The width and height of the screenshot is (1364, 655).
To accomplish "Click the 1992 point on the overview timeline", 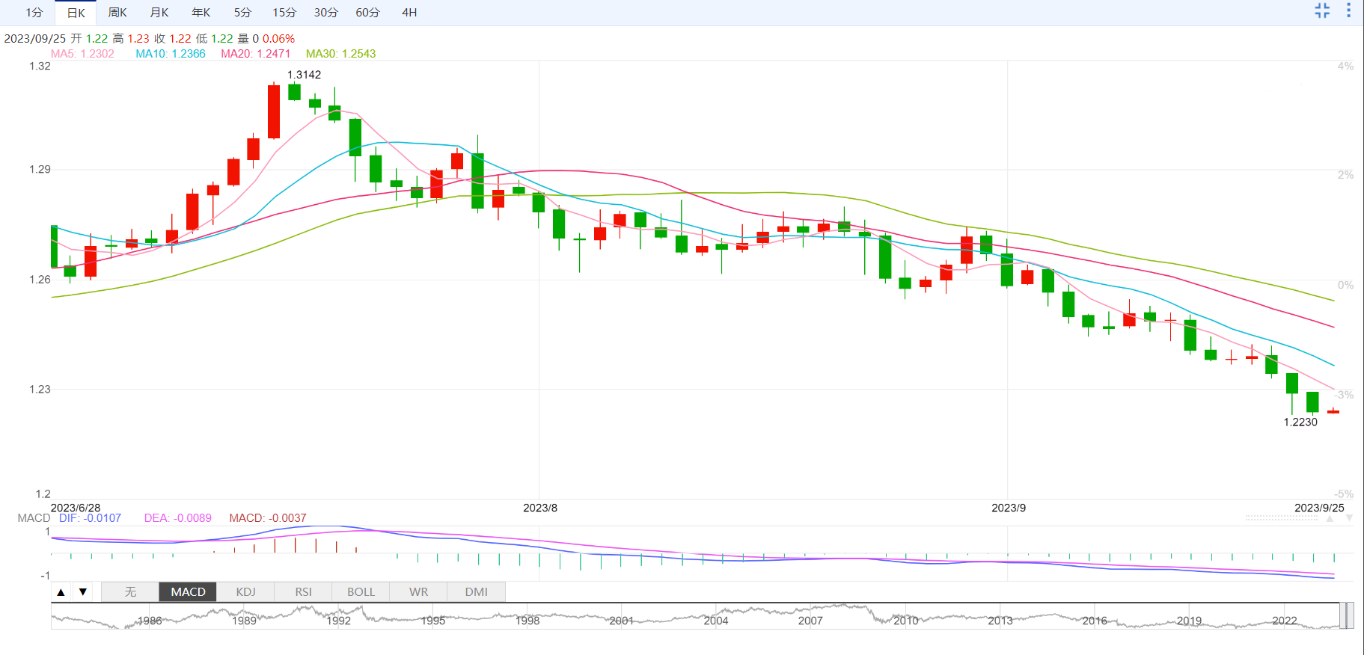I will tap(338, 621).
